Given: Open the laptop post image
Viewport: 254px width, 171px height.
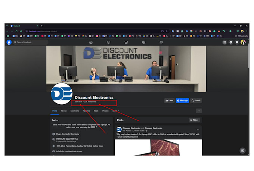Looking at the screenshot, I should coord(158,148).
